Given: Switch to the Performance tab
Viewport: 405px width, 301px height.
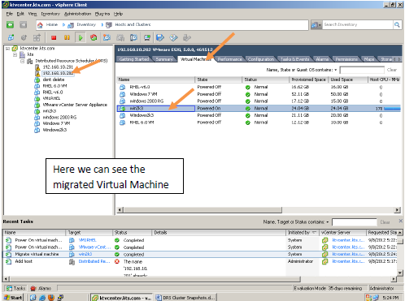Looking at the screenshot, I should (x=230, y=59).
